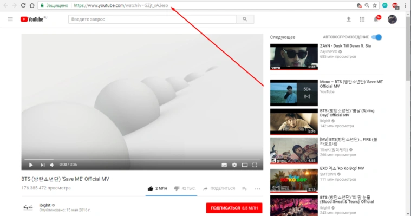Open BTS Save ME mix playlist thumbnail
This screenshot has height=216, width=411.
294,93
